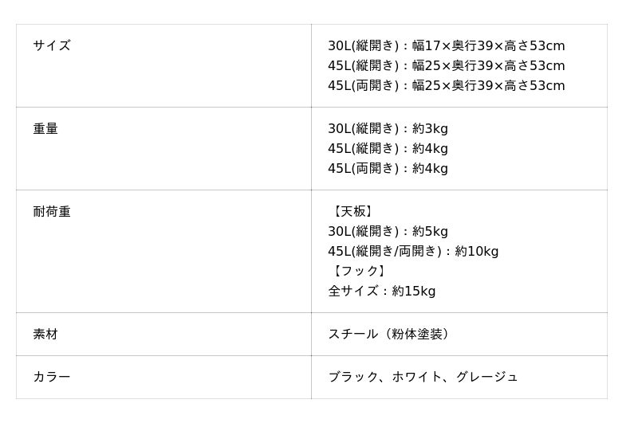Click the 【フック】 heading text

[358, 272]
